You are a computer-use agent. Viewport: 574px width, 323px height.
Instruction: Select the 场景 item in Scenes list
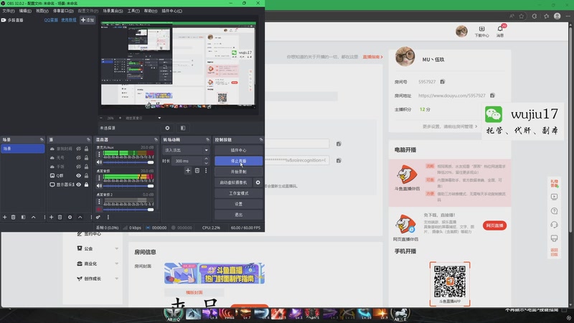(x=22, y=149)
